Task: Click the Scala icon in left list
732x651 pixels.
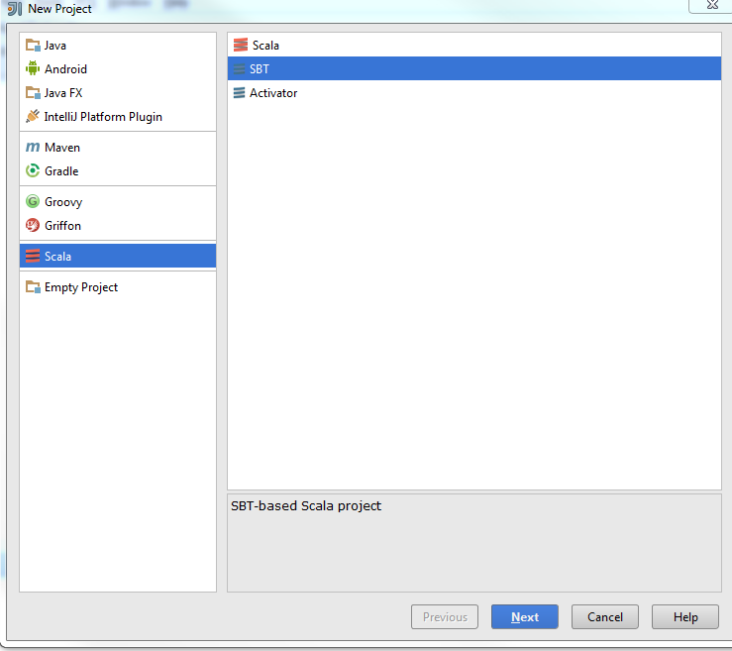Action: coord(33,256)
